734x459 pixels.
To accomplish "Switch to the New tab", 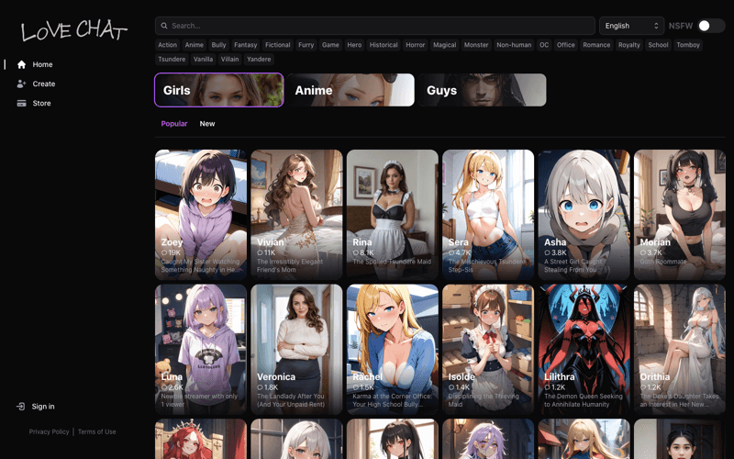I will [x=207, y=124].
